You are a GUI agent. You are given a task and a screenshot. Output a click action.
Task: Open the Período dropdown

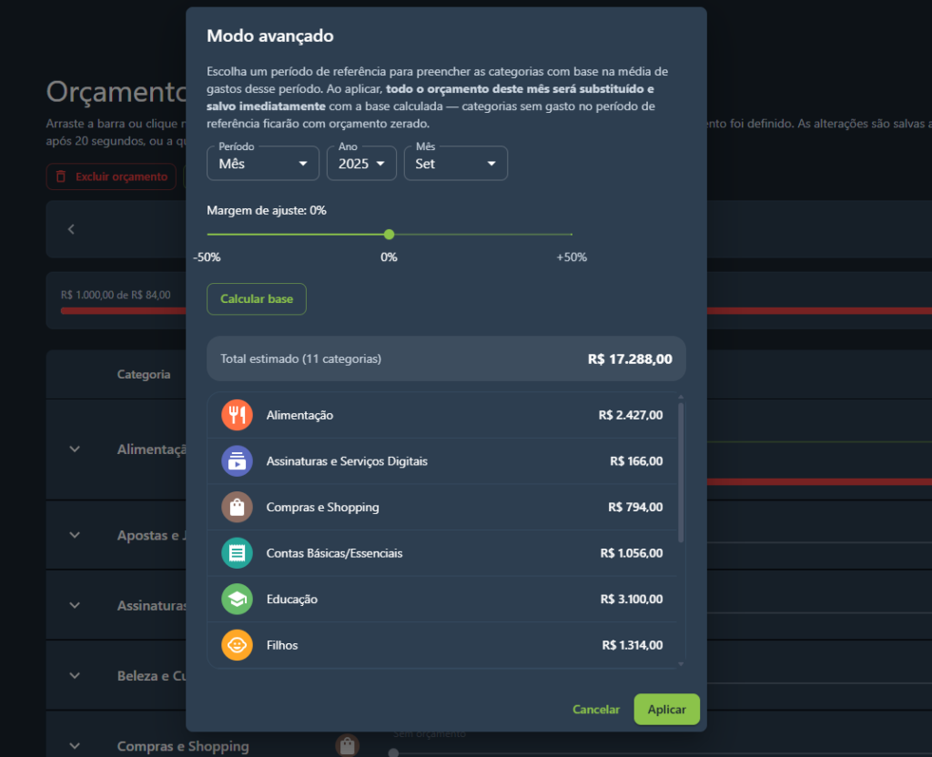pos(263,164)
